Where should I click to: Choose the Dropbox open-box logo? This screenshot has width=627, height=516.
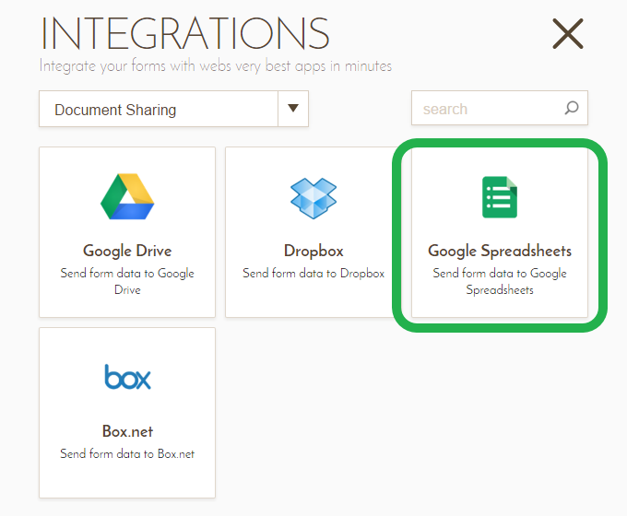[x=313, y=196]
